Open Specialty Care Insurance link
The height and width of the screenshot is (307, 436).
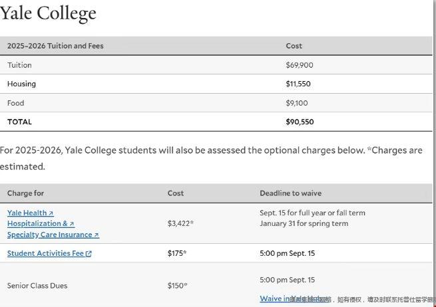pos(49,235)
